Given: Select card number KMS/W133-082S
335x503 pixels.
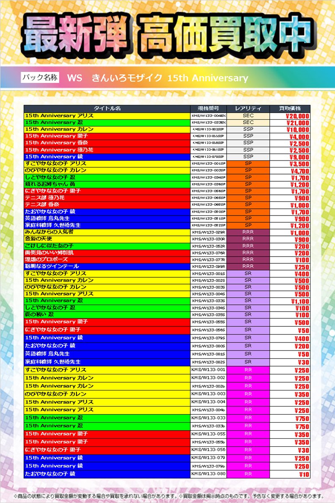Looking at the screenshot, I should 209,362.
